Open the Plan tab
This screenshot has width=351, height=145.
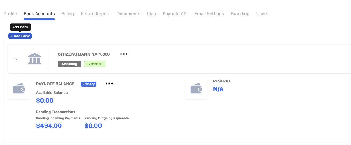pyautogui.click(x=152, y=14)
